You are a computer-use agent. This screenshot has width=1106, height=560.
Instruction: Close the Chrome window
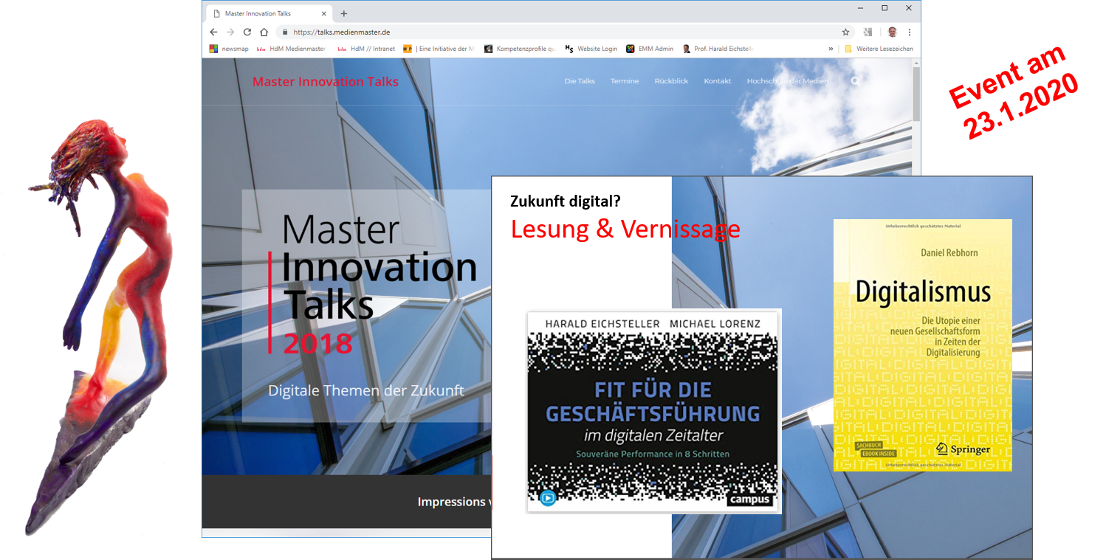(x=909, y=7)
